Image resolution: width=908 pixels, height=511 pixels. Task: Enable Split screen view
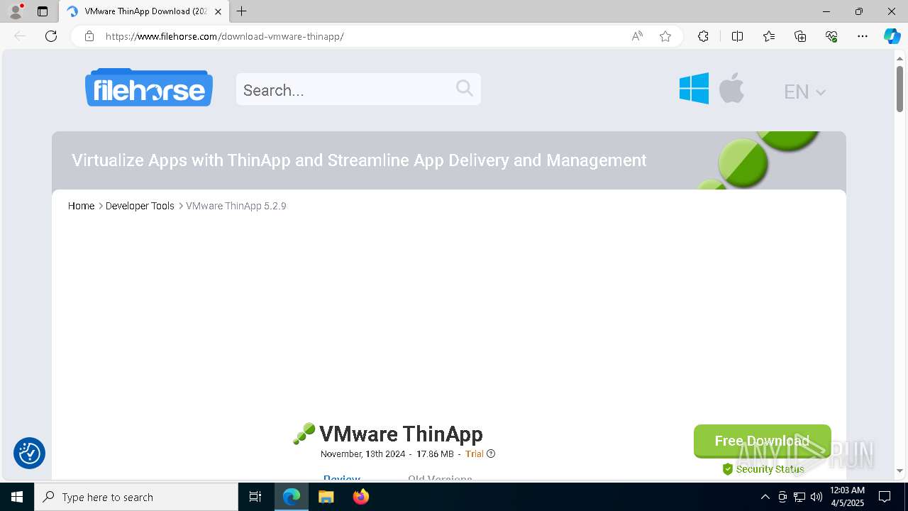pos(737,36)
